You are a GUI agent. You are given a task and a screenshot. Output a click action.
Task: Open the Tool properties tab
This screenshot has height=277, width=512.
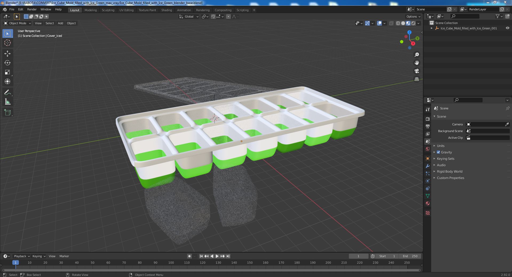(x=428, y=109)
